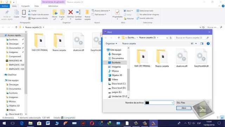Screen dimensions: 225x127
Task: Click the Explorer refresh button
Action: click(x=204, y=27)
